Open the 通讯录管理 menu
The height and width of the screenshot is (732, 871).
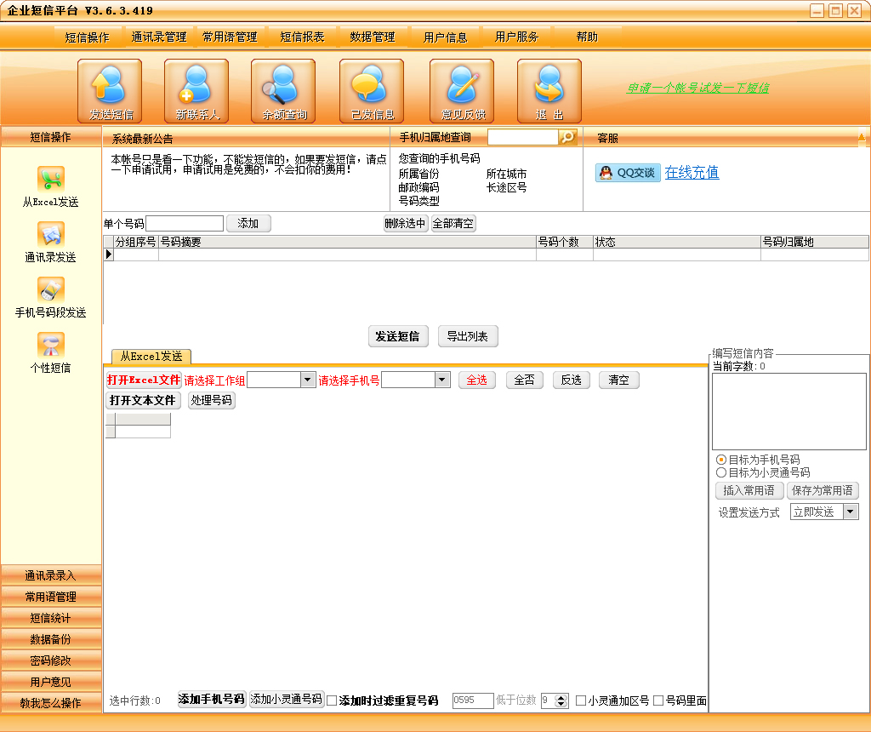click(159, 37)
